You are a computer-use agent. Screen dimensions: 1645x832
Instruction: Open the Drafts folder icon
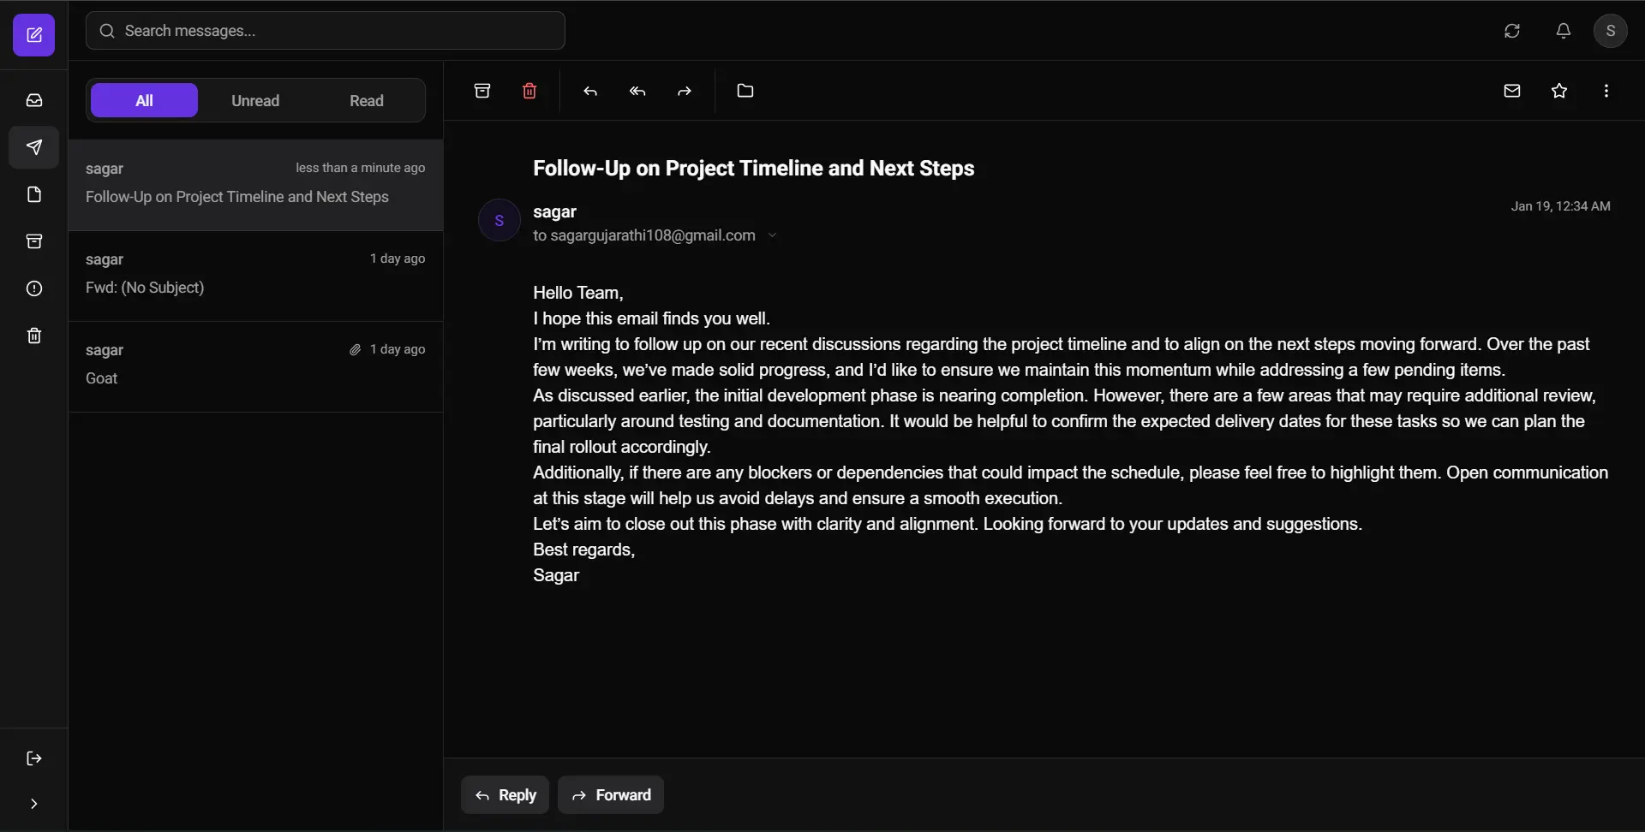[x=34, y=194]
